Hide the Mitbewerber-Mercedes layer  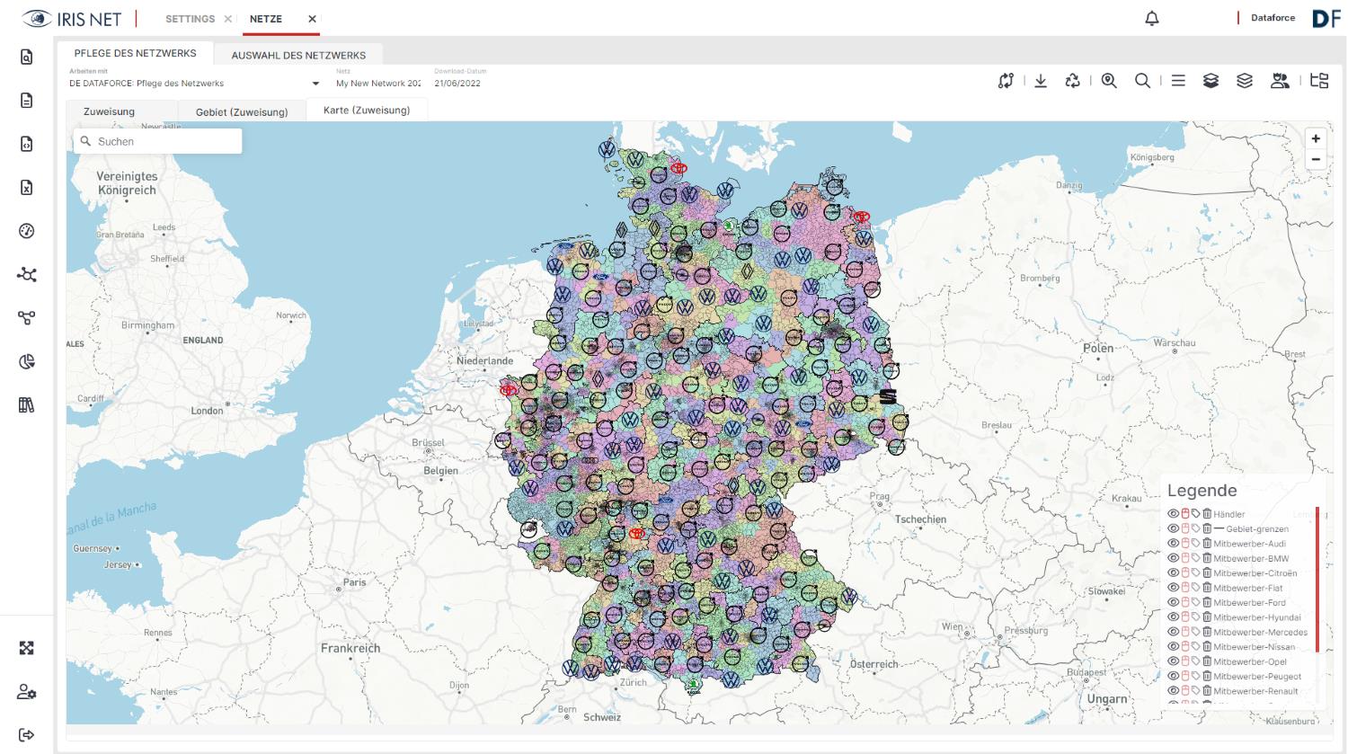pos(1173,632)
